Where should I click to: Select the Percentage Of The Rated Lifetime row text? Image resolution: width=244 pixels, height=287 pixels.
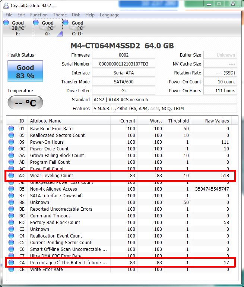(68, 263)
